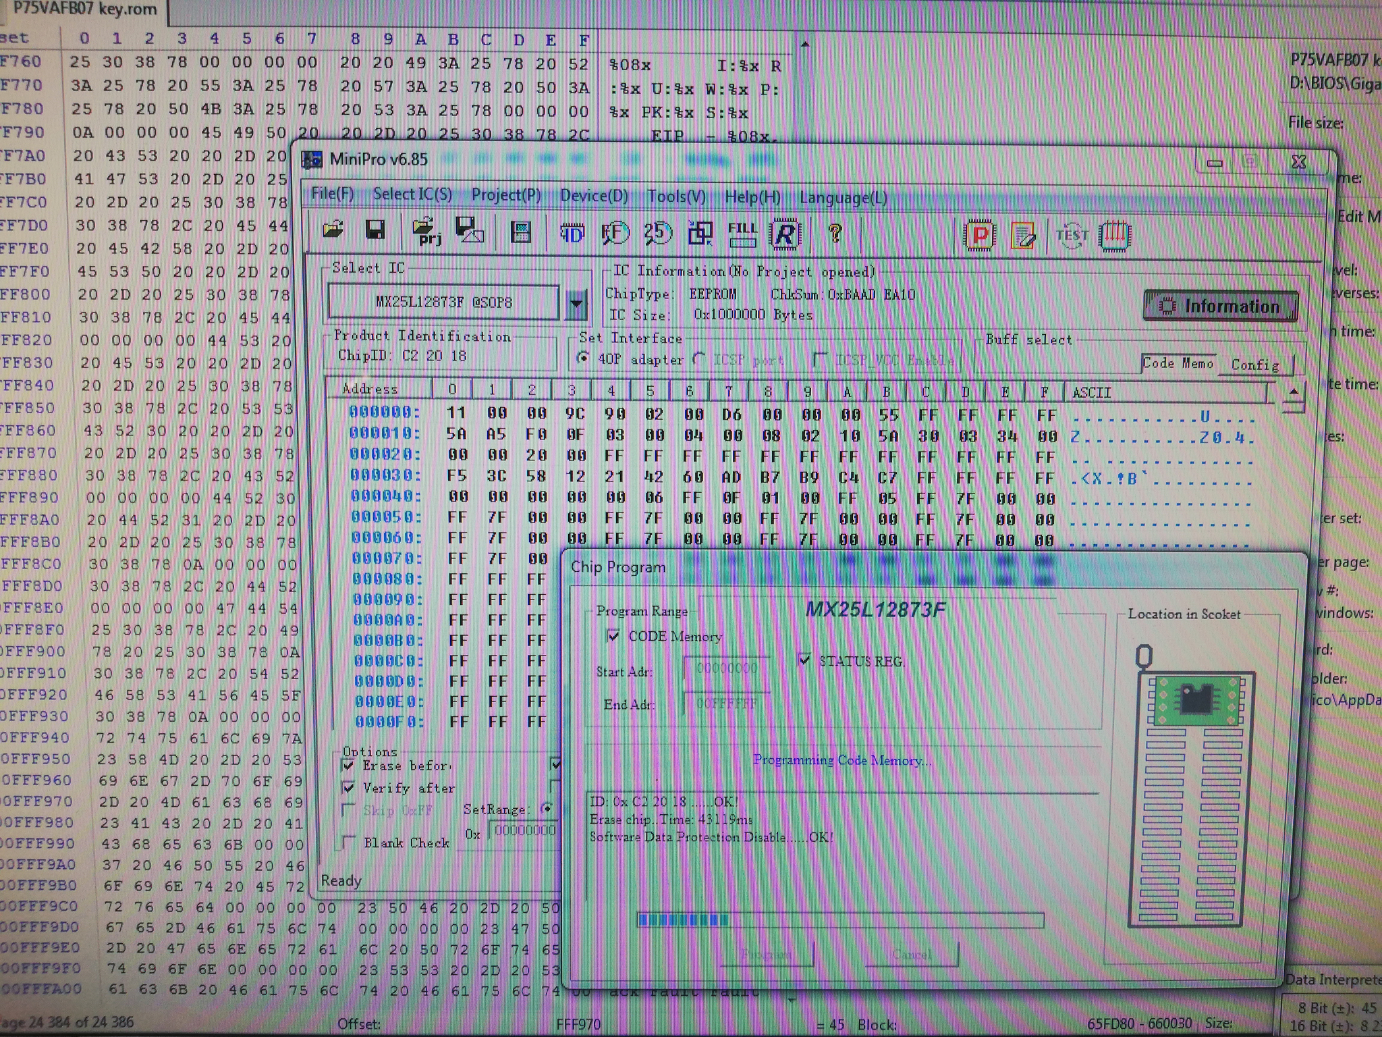Image resolution: width=1382 pixels, height=1037 pixels.
Task: Click the edit config pencil icon
Action: (x=1023, y=236)
